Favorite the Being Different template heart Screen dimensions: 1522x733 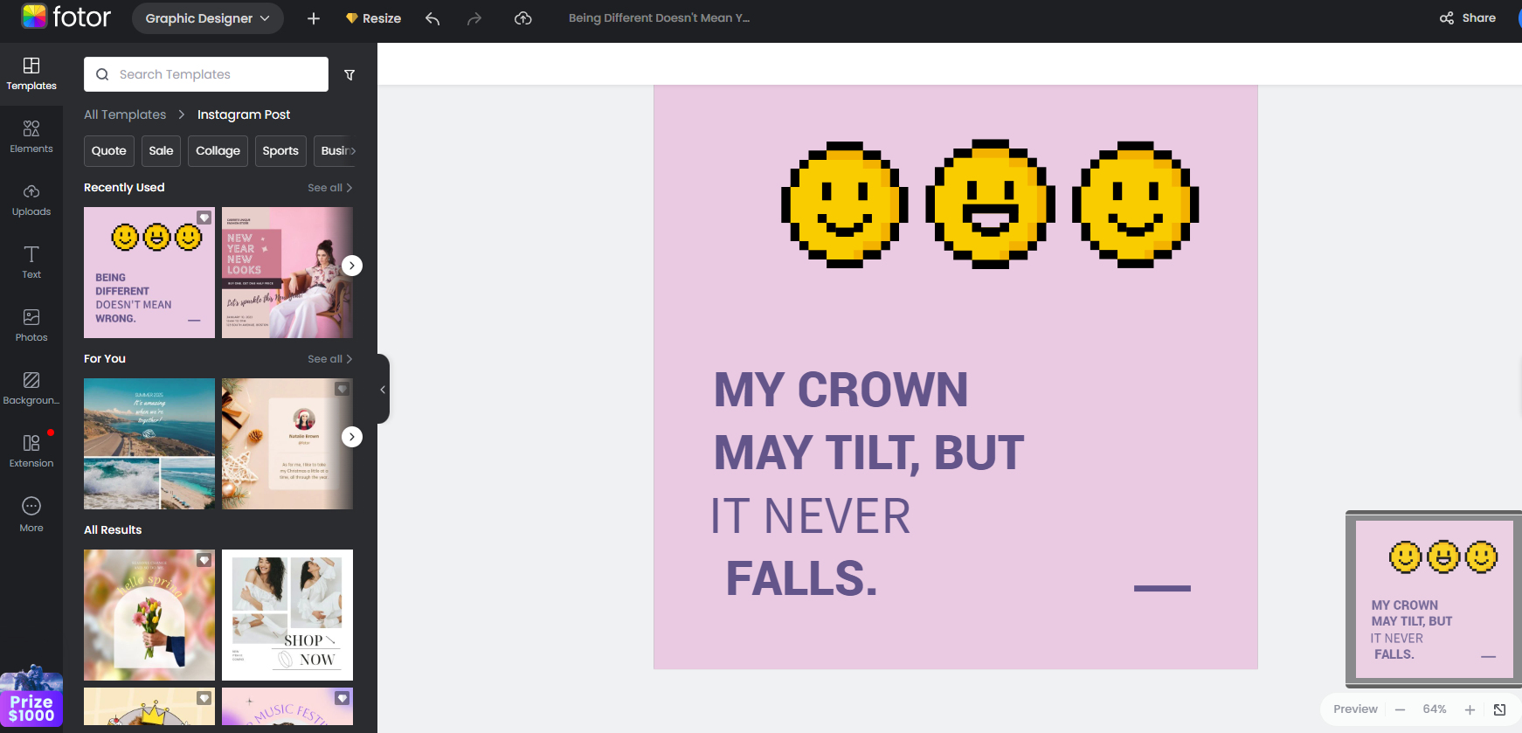(204, 218)
